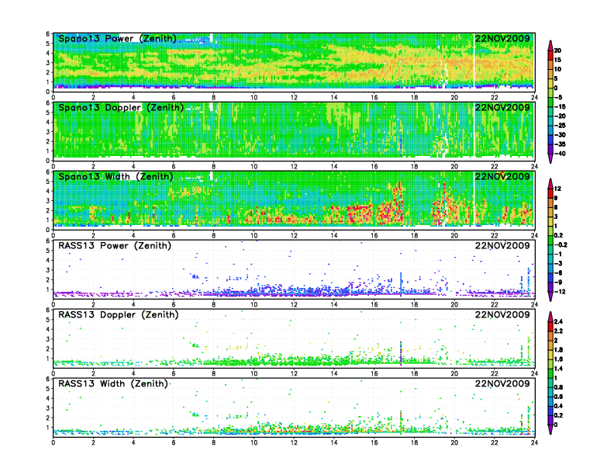
Task: Click the 12 label on the middle colorbar
Action: point(557,189)
